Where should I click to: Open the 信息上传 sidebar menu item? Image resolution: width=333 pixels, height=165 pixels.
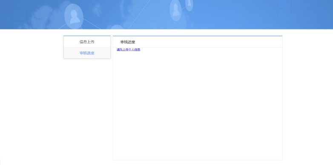coord(87,42)
